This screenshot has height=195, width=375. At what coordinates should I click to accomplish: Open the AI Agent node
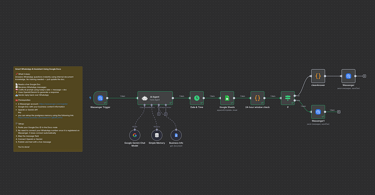pos(154,98)
